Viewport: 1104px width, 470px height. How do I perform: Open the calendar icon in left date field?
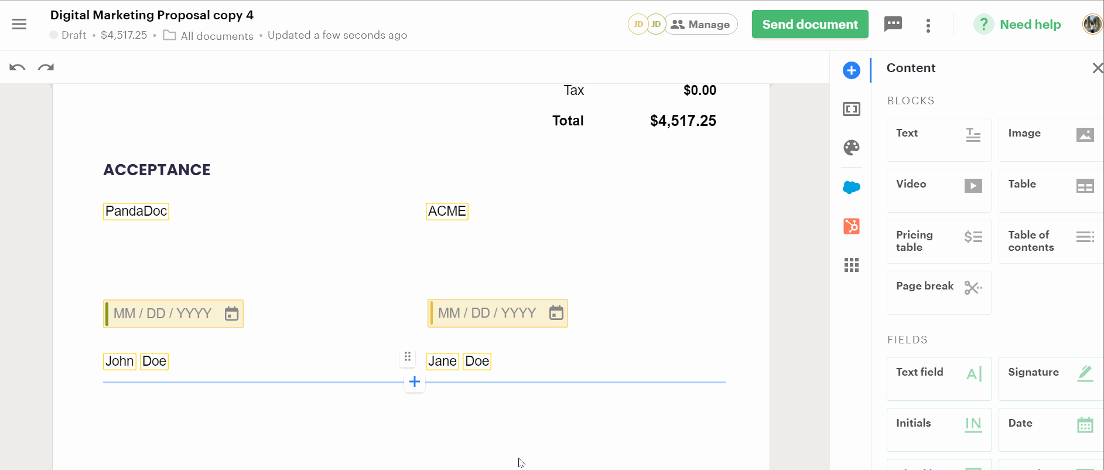(232, 314)
